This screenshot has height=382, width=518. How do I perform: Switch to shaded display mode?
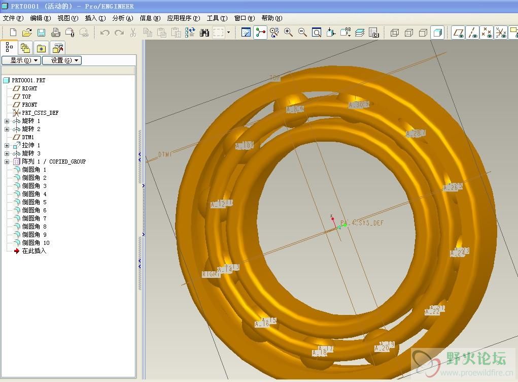coord(437,33)
